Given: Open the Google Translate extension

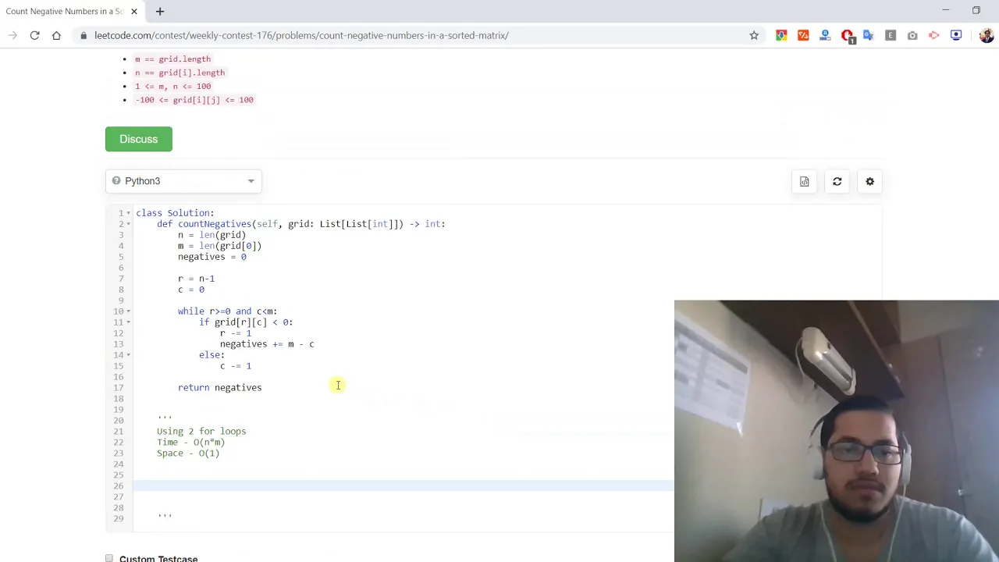Looking at the screenshot, I should pos(869,35).
